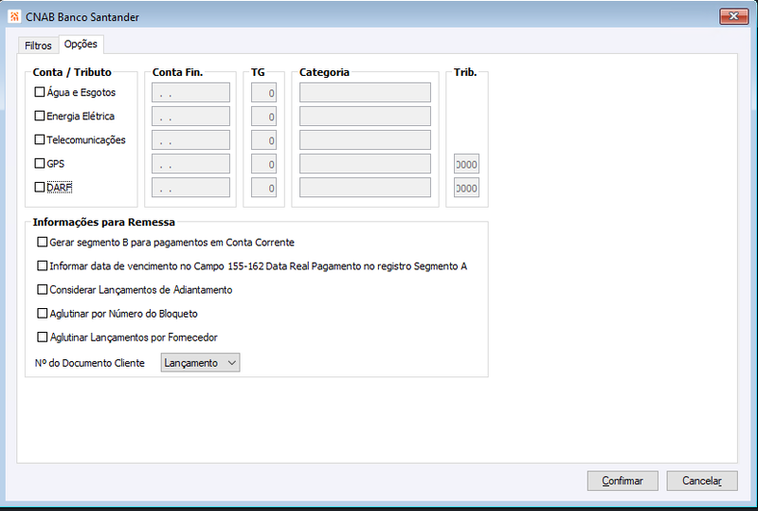Click TG field in Telecomunicações row
This screenshot has width=758, height=511.
click(264, 140)
